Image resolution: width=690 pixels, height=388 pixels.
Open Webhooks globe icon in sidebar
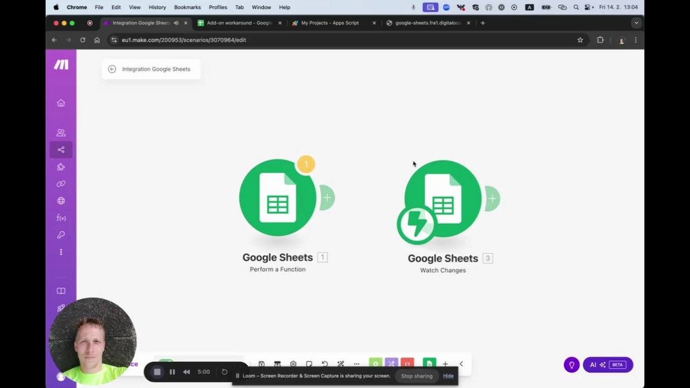(61, 201)
